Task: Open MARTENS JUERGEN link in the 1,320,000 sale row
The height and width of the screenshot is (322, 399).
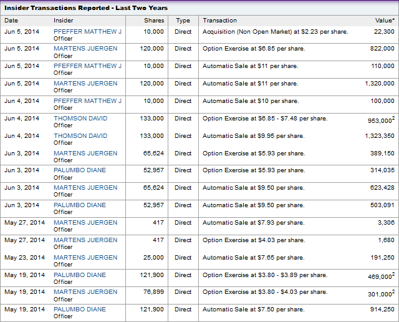Action: 85,83
